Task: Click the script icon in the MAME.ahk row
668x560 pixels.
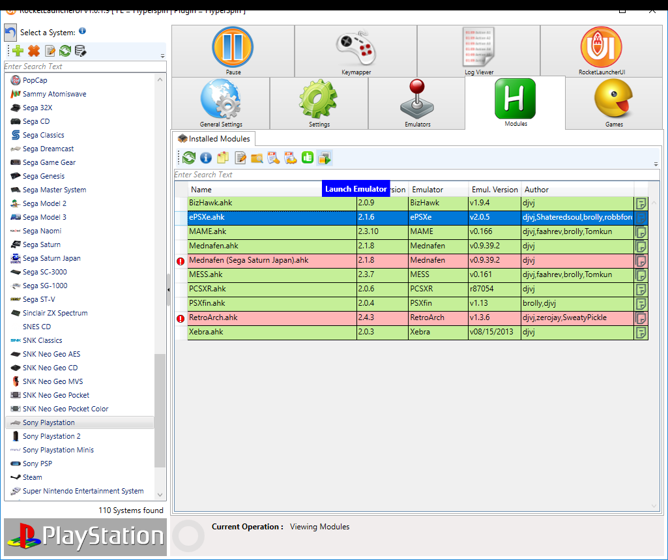Action: (x=641, y=231)
